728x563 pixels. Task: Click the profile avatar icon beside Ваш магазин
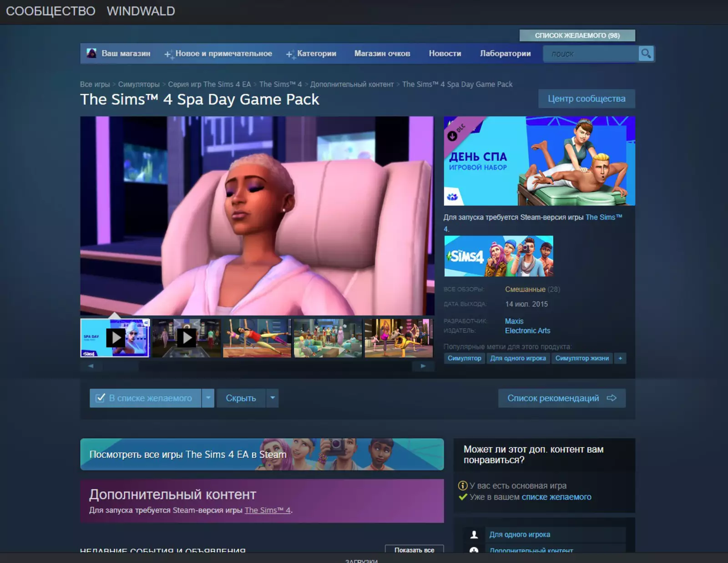(x=91, y=53)
